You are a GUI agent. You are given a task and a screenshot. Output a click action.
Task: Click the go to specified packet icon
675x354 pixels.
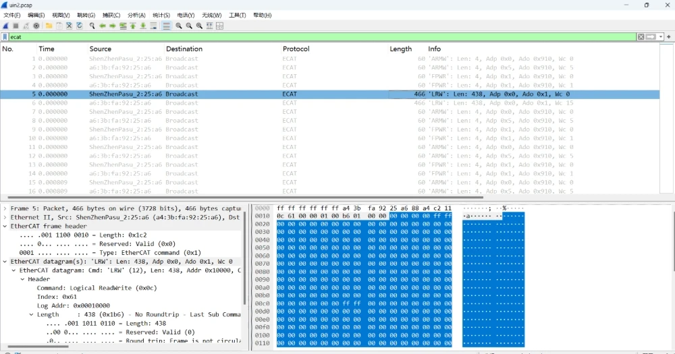[123, 26]
